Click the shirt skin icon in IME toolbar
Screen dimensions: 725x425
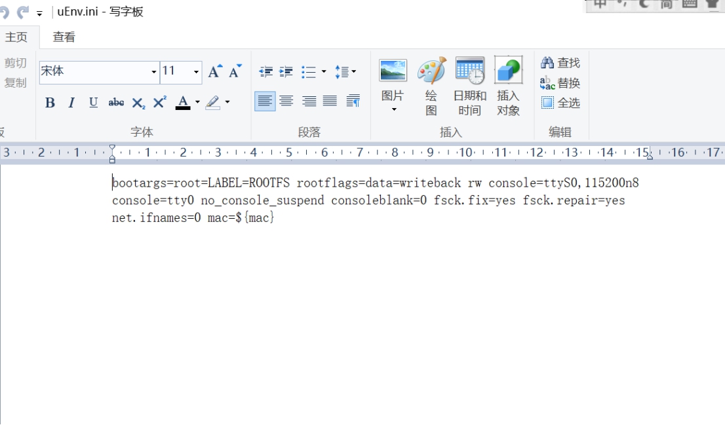(x=712, y=4)
